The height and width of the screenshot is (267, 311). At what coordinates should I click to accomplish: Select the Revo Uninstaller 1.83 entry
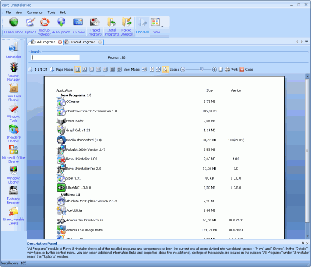pyautogui.click(x=82, y=159)
